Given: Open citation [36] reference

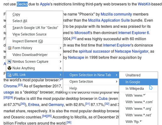Looking at the screenshot, I should point(69,122).
